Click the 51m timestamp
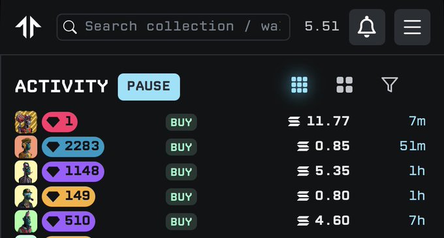The width and height of the screenshot is (444, 238). point(413,147)
